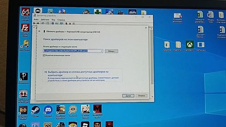Open the Действие menu

point(45,20)
